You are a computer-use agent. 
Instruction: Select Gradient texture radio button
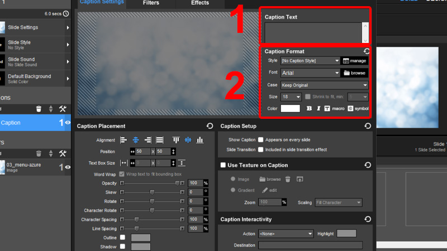233,190
